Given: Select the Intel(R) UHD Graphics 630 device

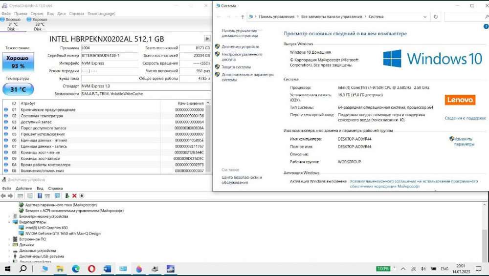Looking at the screenshot, I should pos(46,228).
